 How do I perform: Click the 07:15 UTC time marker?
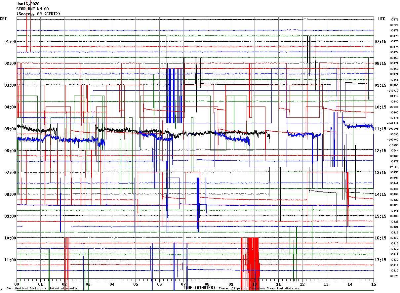click(x=380, y=42)
